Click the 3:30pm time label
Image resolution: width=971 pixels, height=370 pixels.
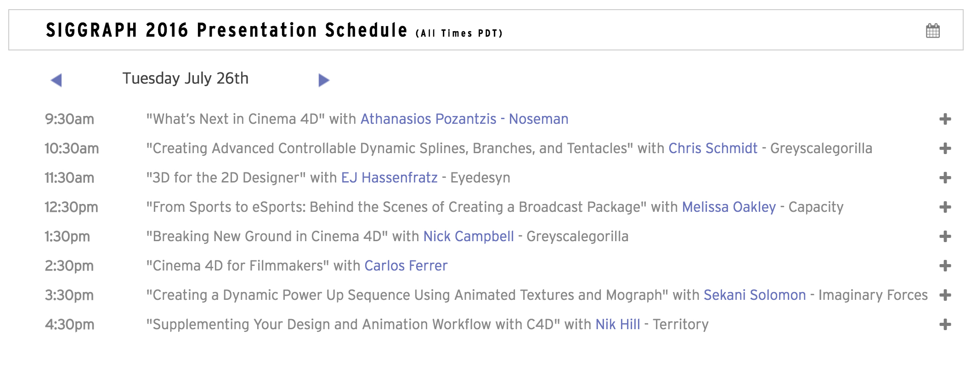tap(69, 295)
